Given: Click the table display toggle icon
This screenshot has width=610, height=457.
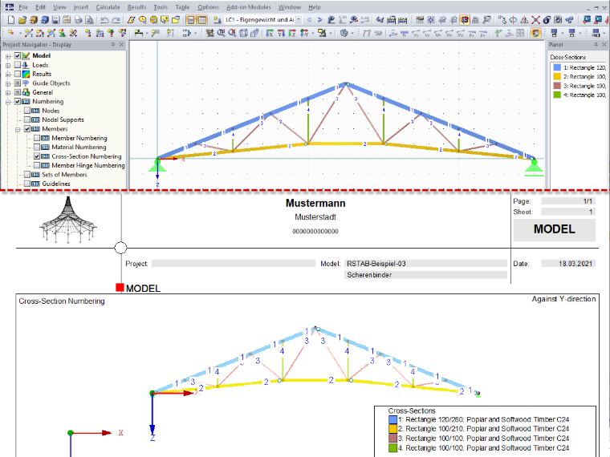Looking at the screenshot, I should tap(202, 20).
